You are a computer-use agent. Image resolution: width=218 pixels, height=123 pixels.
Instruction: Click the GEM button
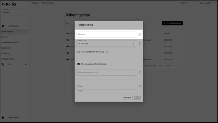click(138, 98)
